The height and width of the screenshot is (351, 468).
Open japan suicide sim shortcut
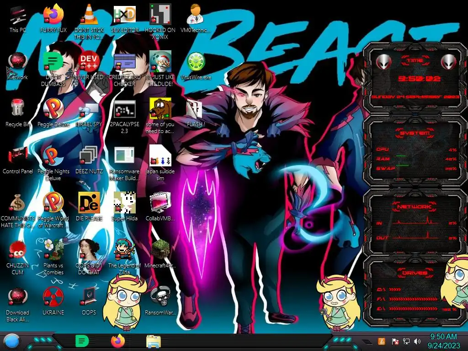(x=160, y=164)
